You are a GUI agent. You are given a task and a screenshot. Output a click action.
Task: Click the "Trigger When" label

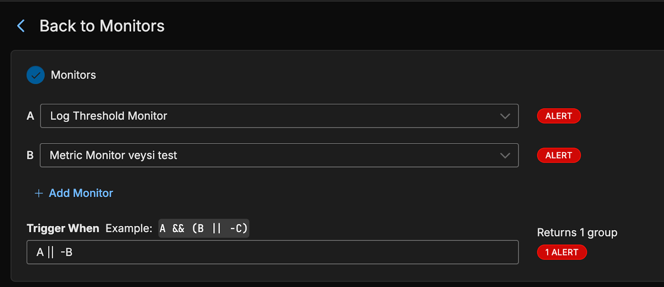click(63, 229)
